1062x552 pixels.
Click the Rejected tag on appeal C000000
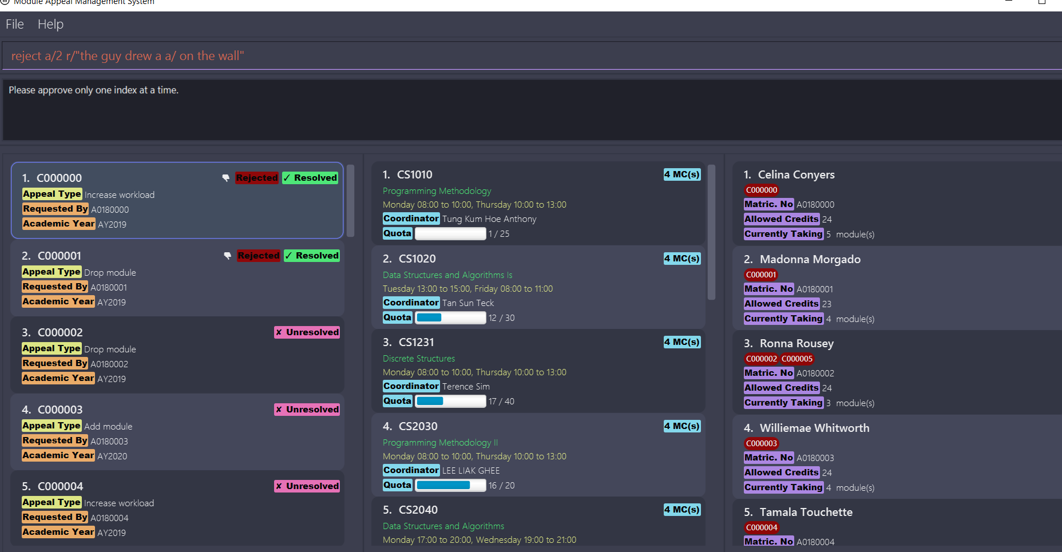[x=257, y=178]
